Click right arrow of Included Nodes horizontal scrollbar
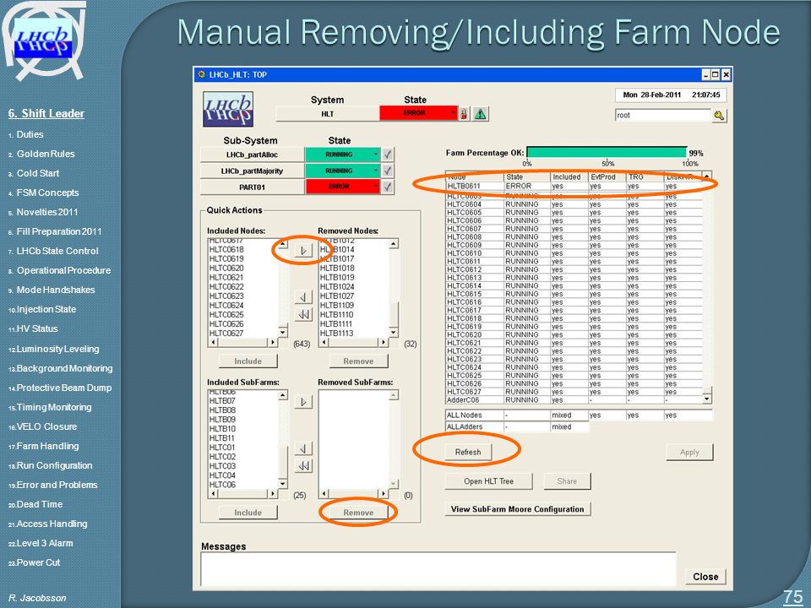This screenshot has height=608, width=811. point(273,342)
